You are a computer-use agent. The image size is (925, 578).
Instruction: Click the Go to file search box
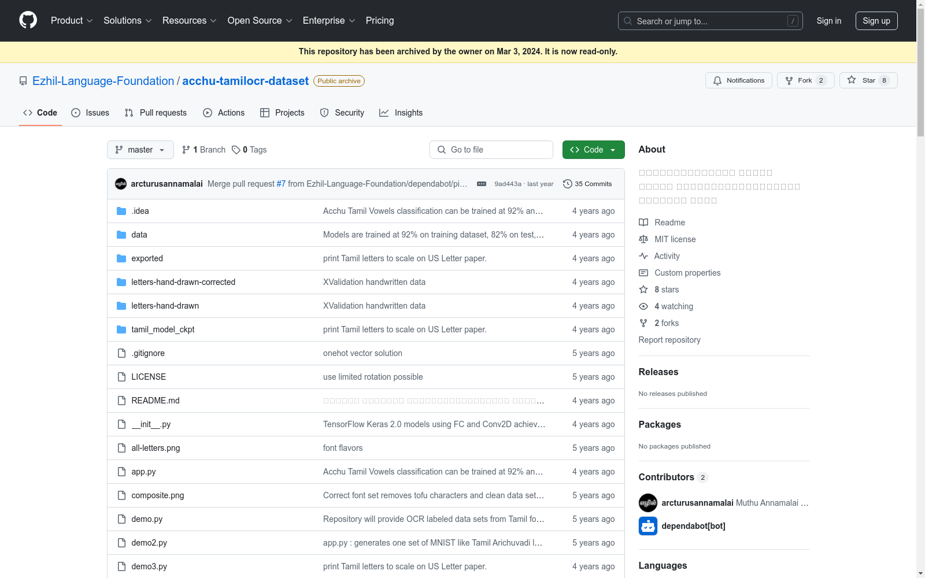click(x=491, y=150)
